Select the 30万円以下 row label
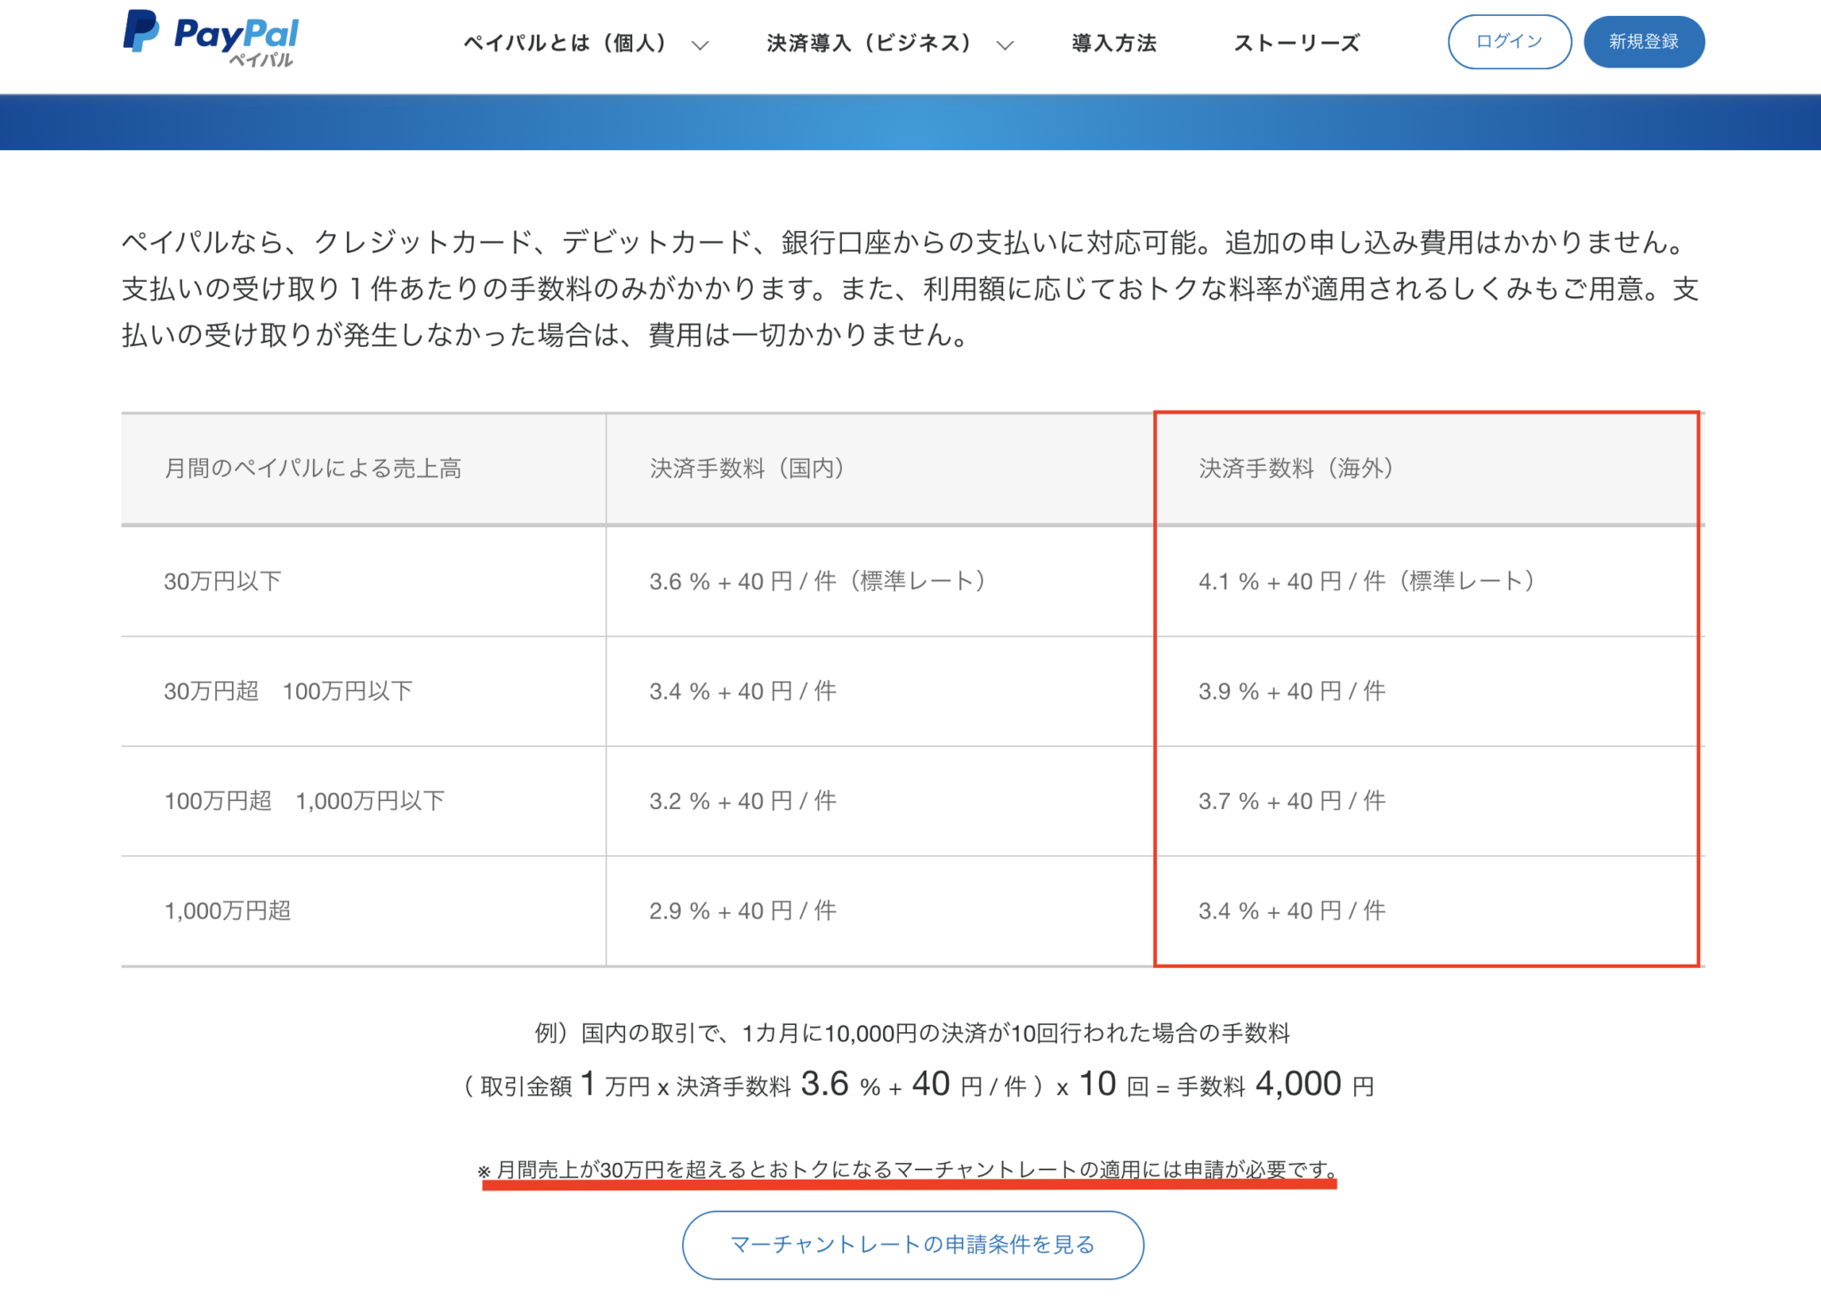The image size is (1821, 1306). [x=223, y=581]
